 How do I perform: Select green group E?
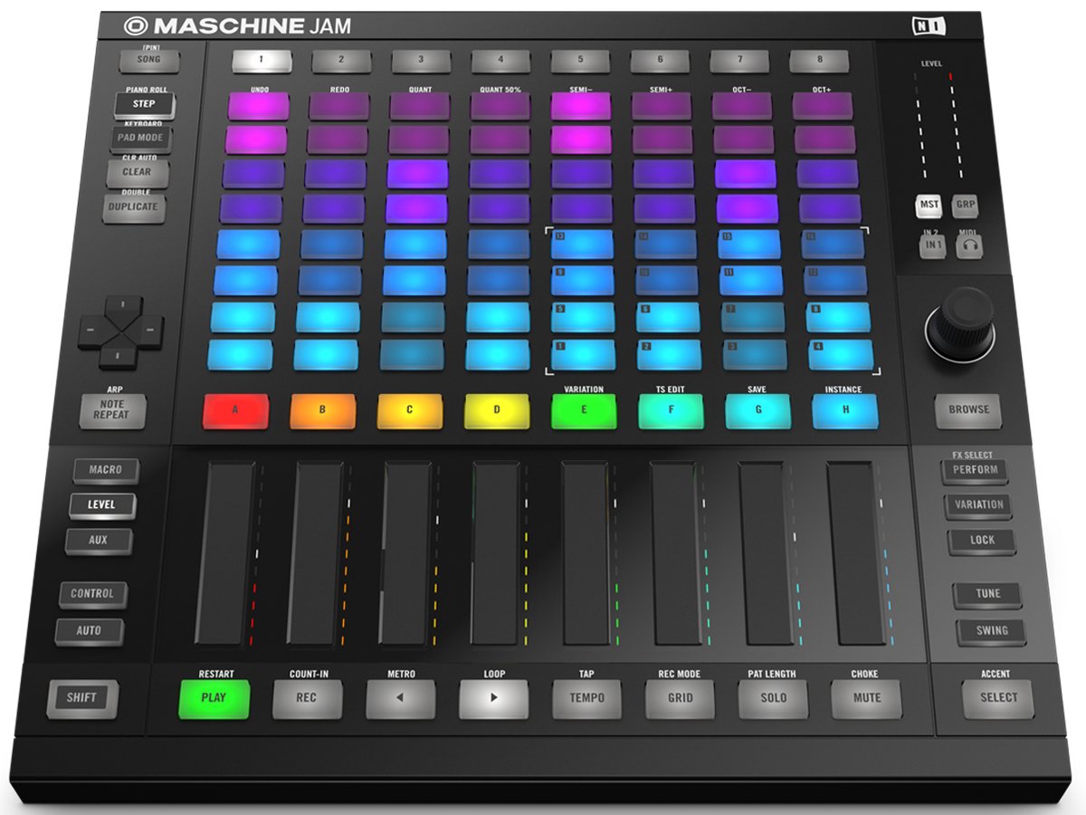click(584, 410)
